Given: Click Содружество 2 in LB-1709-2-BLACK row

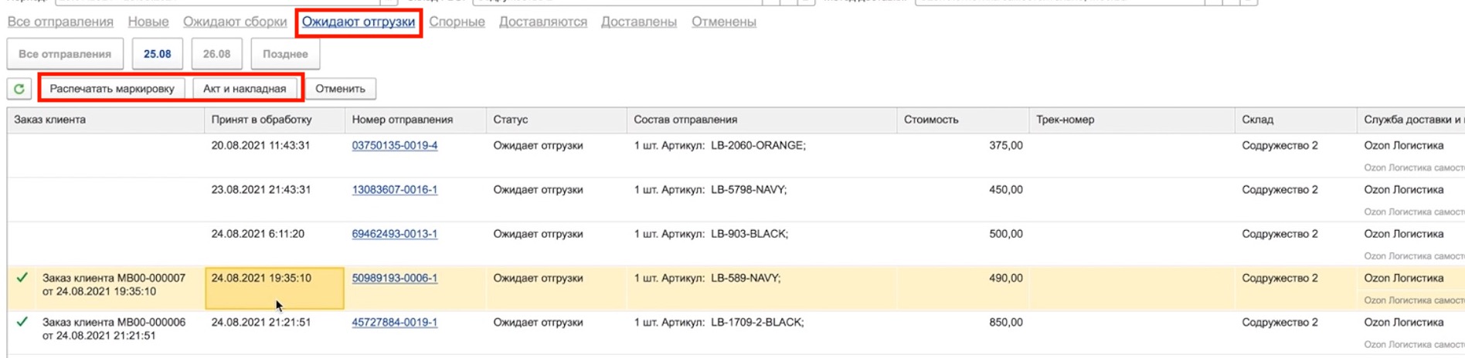Looking at the screenshot, I should pyautogui.click(x=1280, y=323).
